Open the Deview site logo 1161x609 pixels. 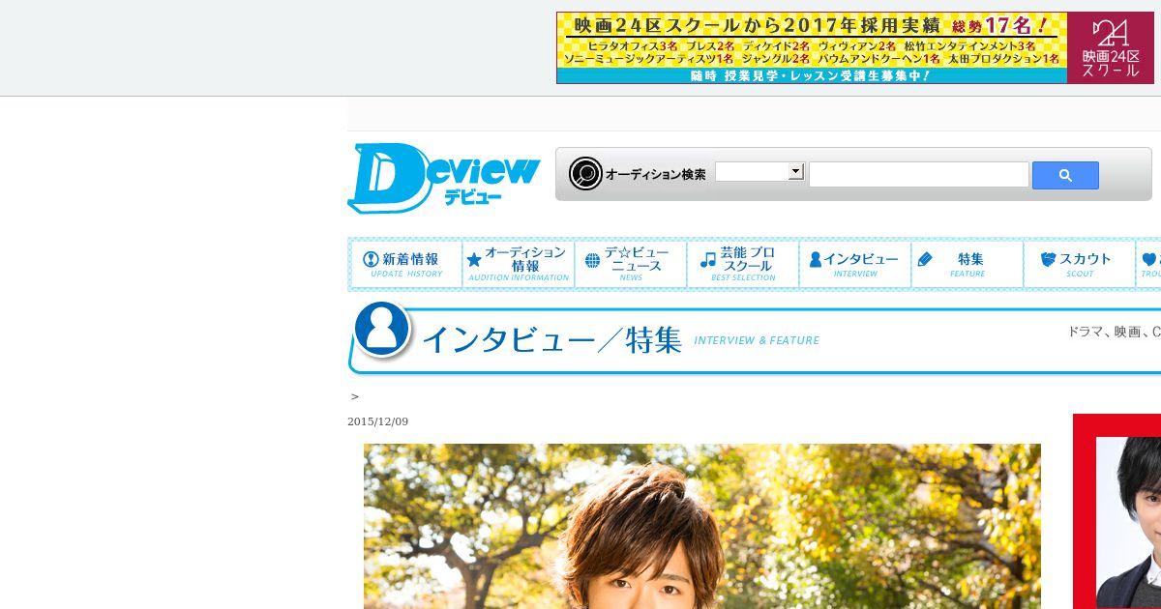coord(444,178)
